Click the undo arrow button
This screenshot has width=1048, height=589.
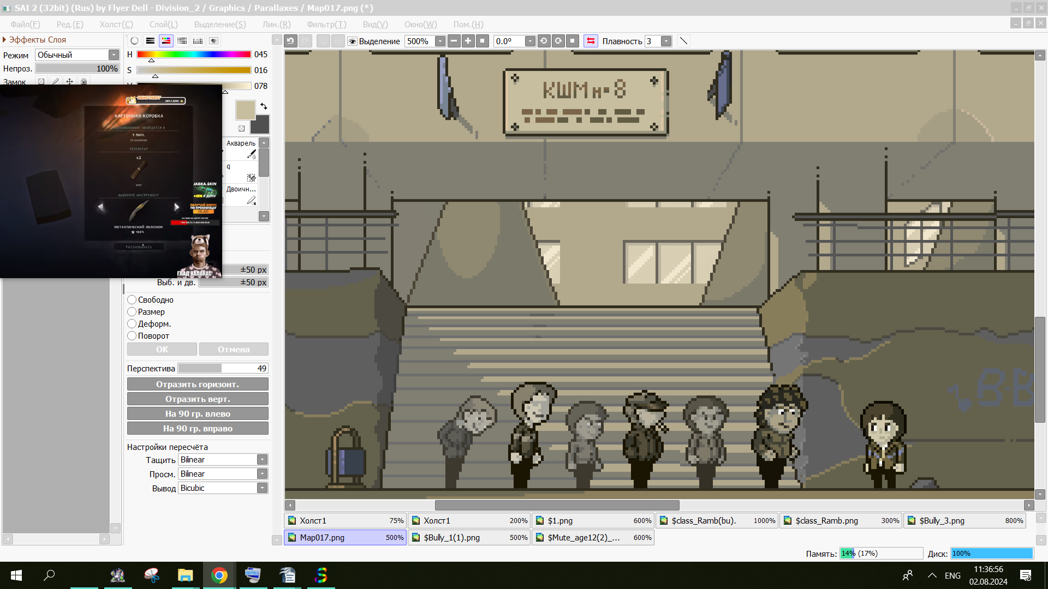290,41
